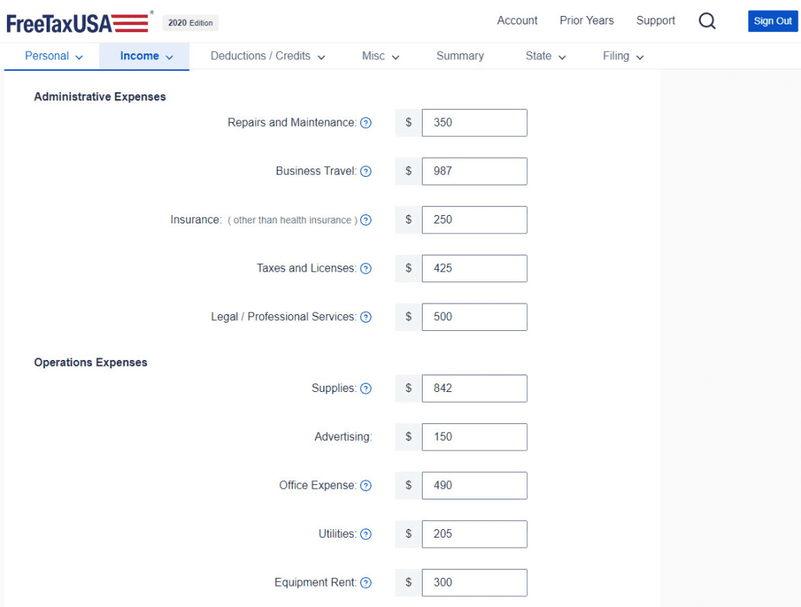801x607 pixels.
Task: Open Deductions / Credits dropdown
Action: coord(268,56)
